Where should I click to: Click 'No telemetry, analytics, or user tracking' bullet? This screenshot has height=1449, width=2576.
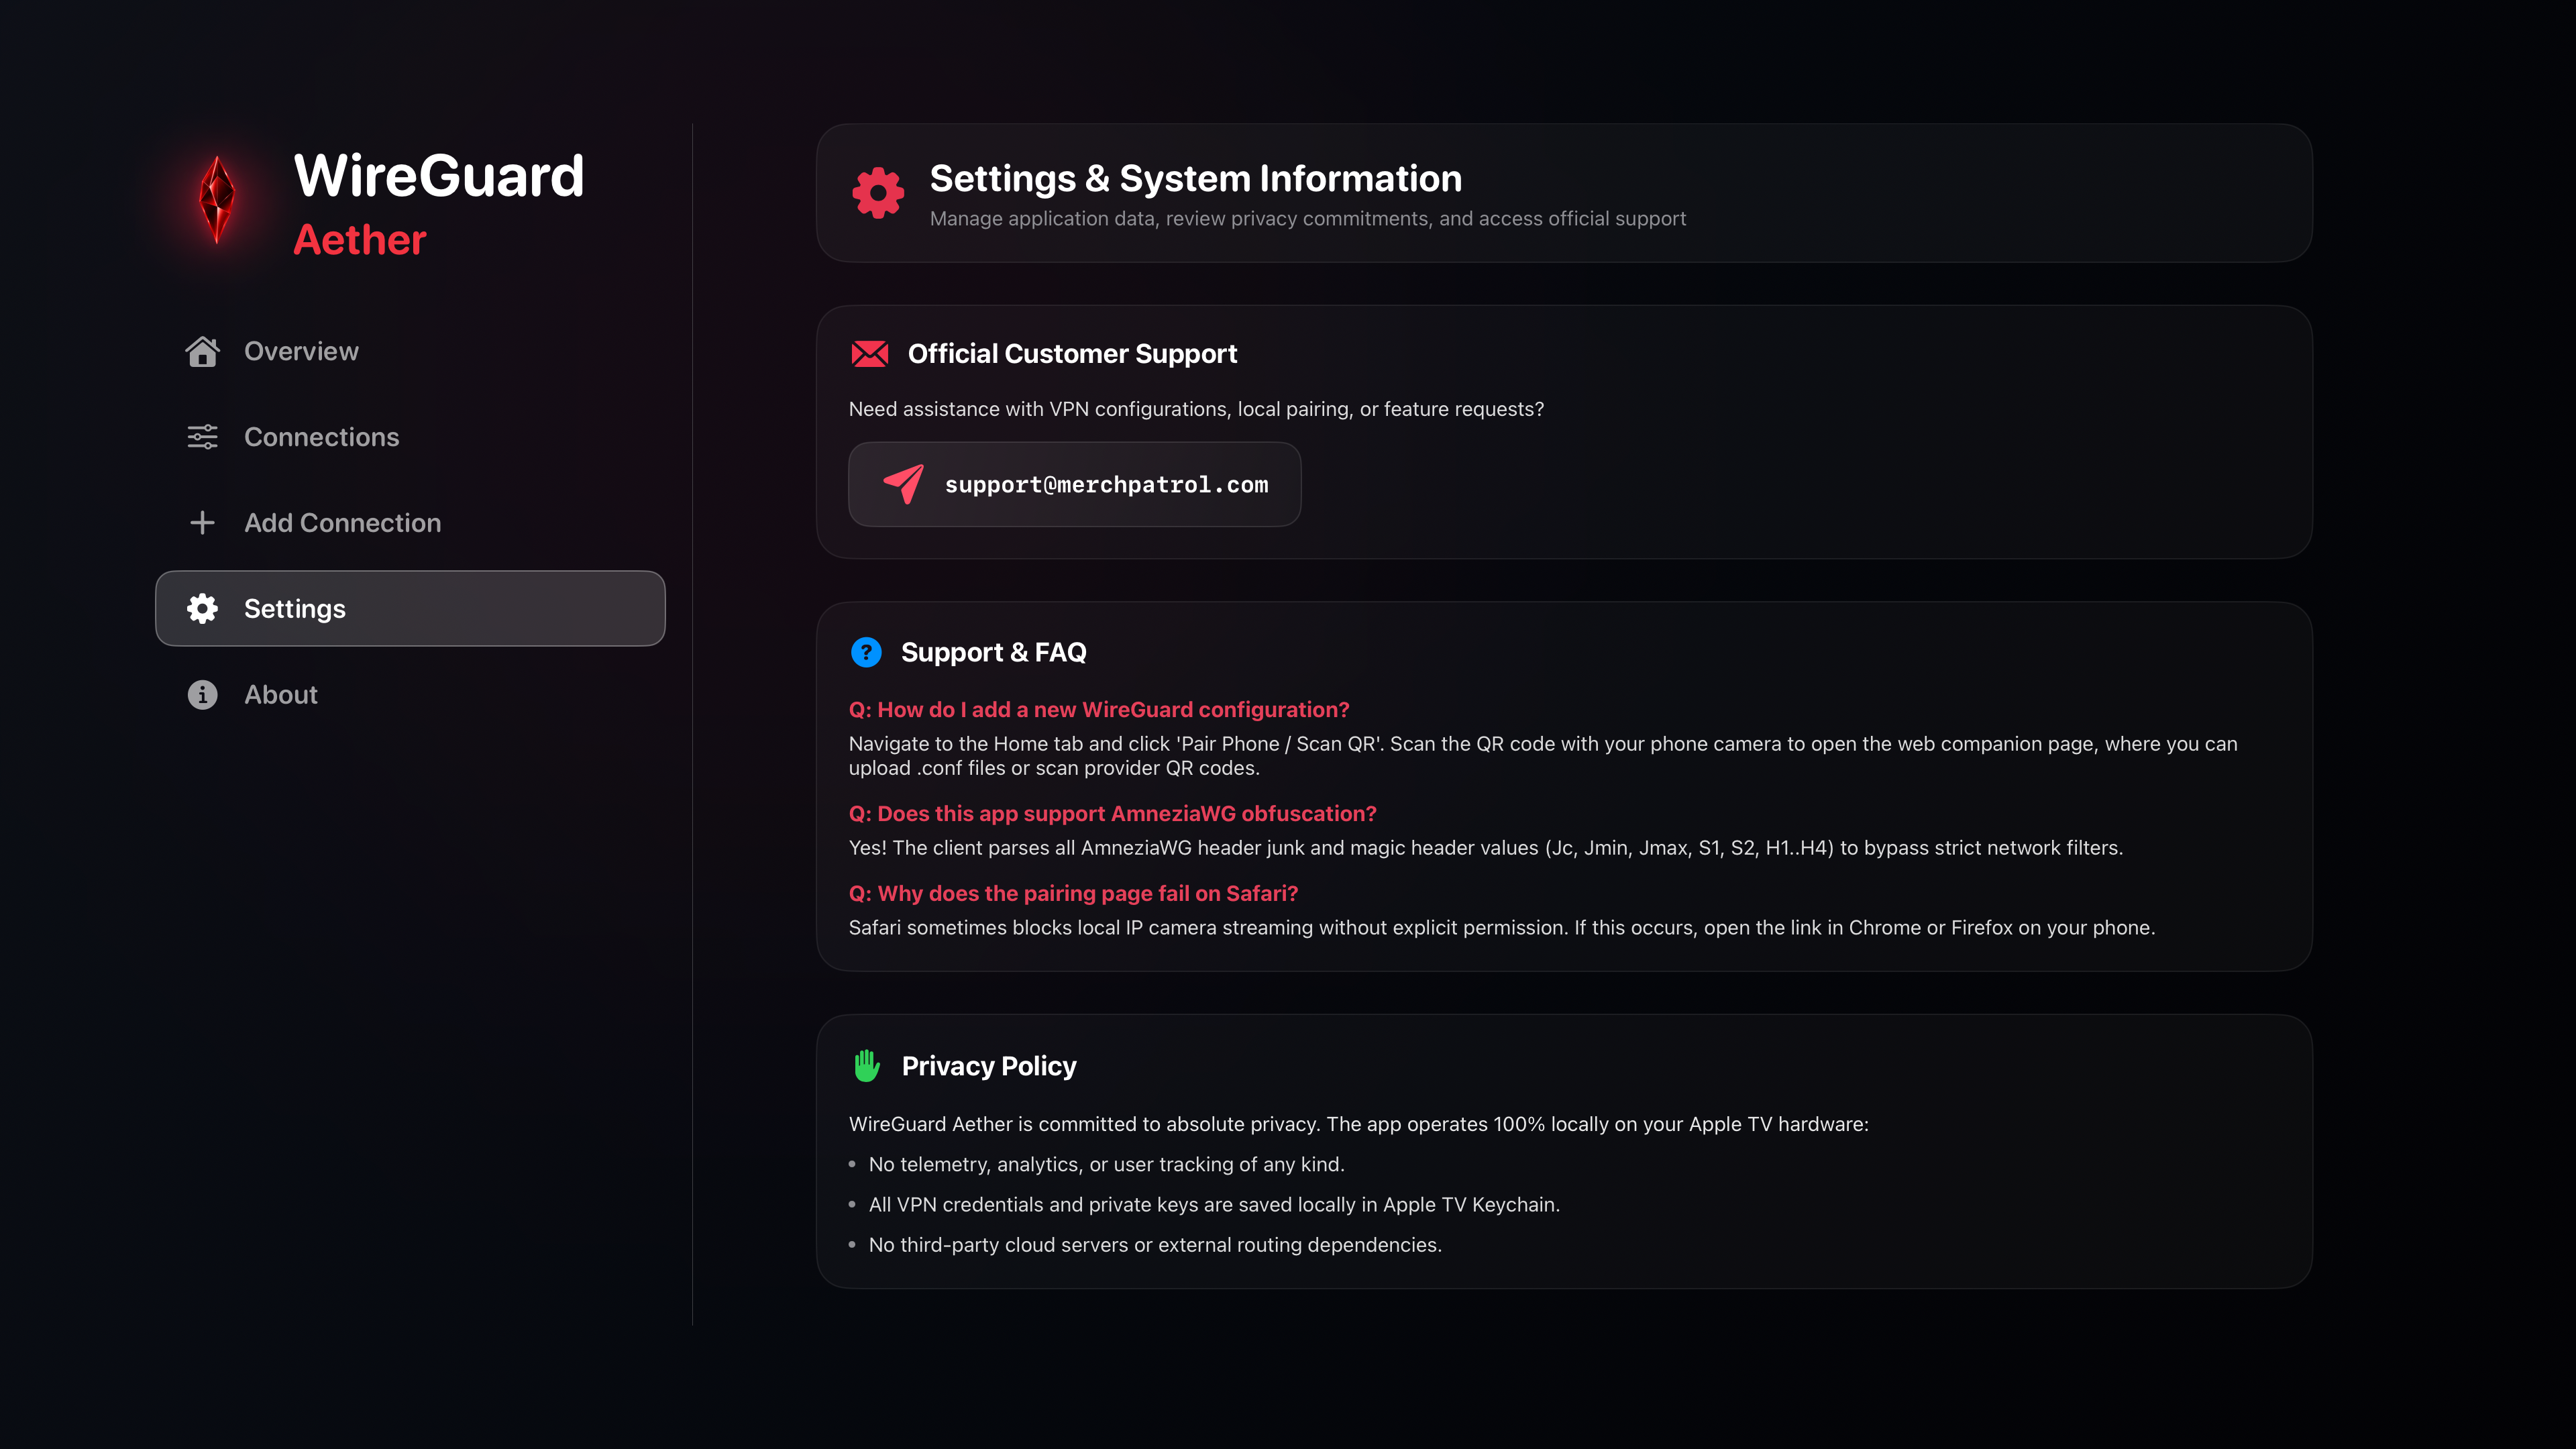[x=1106, y=1164]
